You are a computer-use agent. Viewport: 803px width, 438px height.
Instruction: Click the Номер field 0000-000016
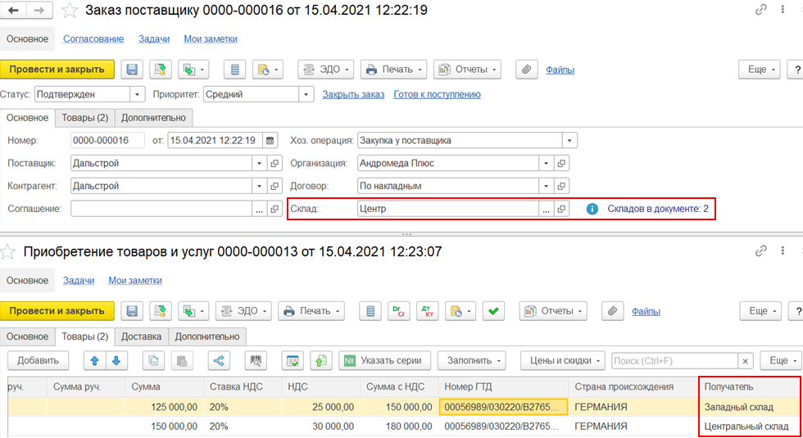click(107, 140)
